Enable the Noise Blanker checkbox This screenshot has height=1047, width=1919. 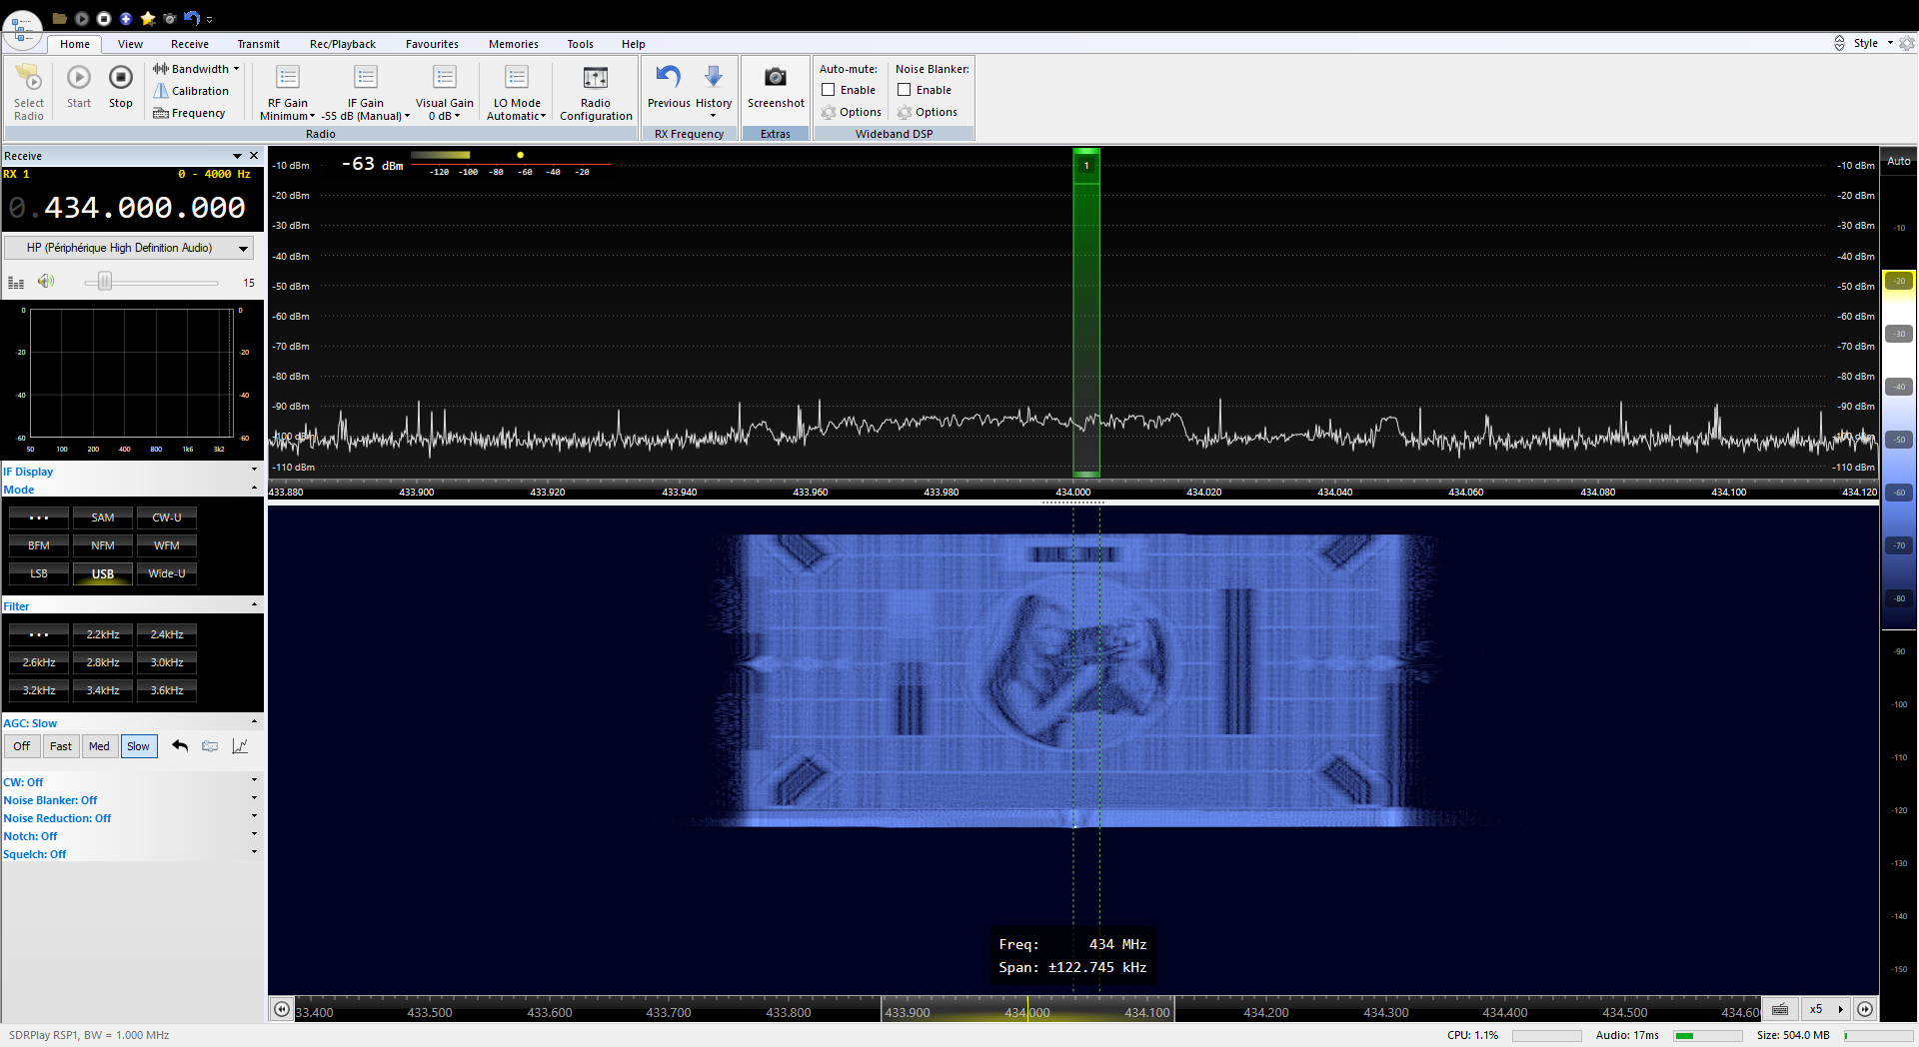tap(905, 90)
